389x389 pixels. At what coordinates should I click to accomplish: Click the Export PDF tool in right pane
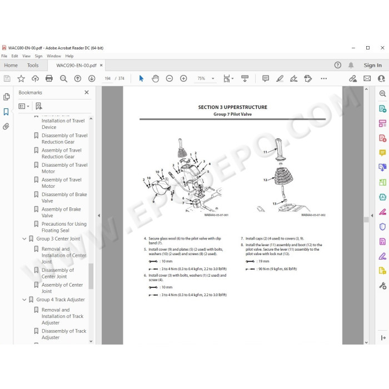tap(382, 108)
